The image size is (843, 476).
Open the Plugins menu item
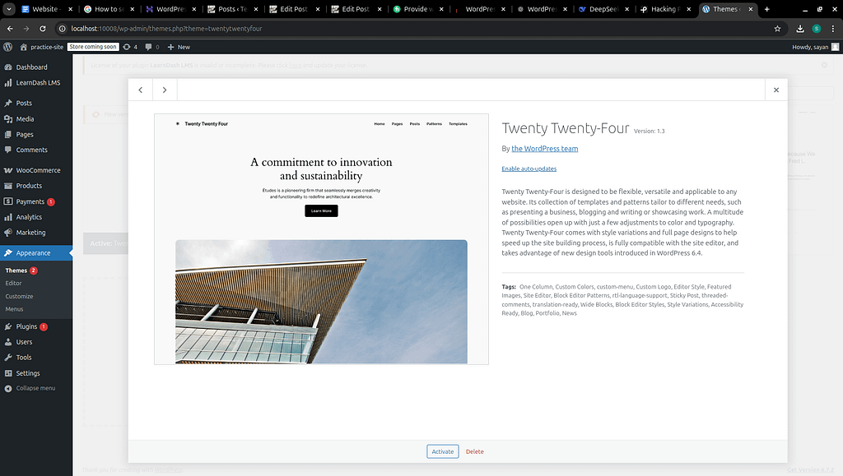[27, 326]
